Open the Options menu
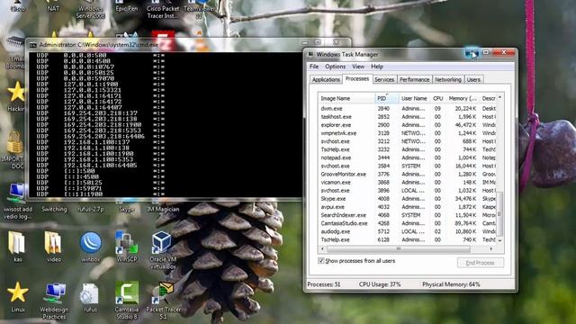This screenshot has height=324, width=576. 335,67
